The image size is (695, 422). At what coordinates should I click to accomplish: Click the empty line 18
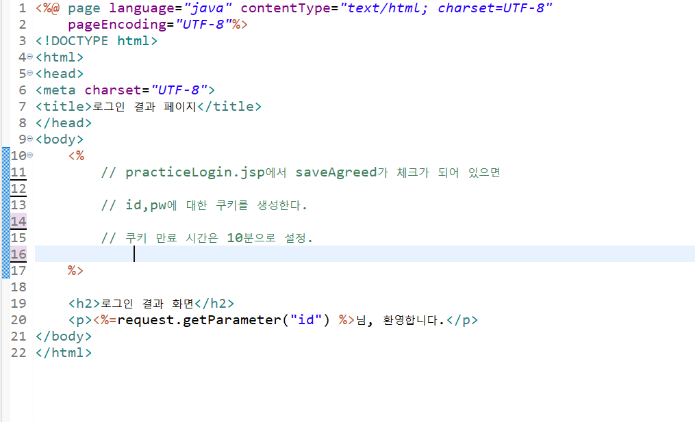point(365,287)
